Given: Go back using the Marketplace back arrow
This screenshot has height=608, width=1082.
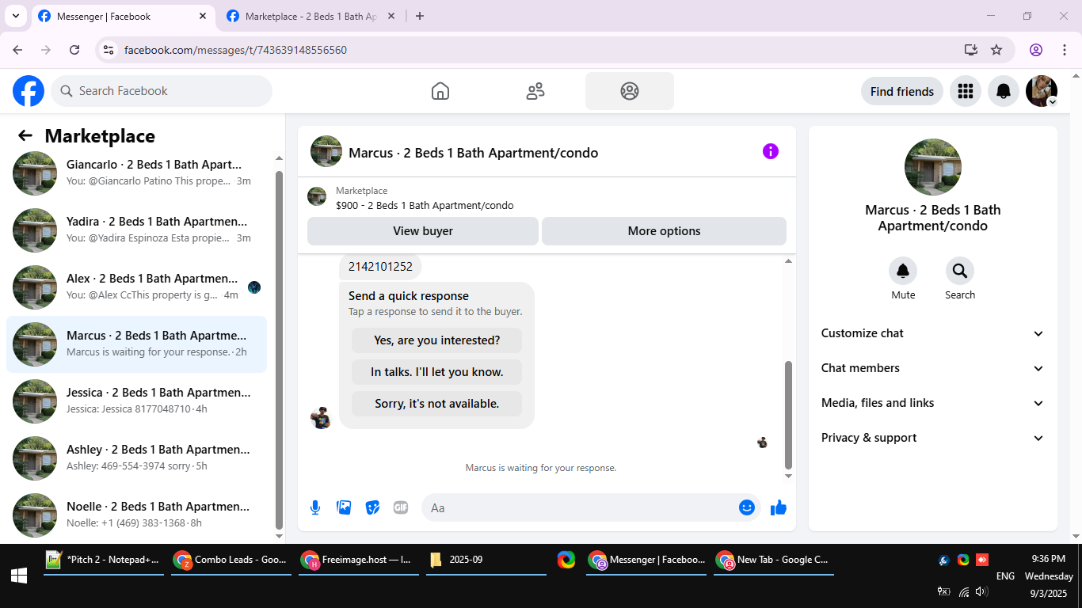Looking at the screenshot, I should click(25, 136).
